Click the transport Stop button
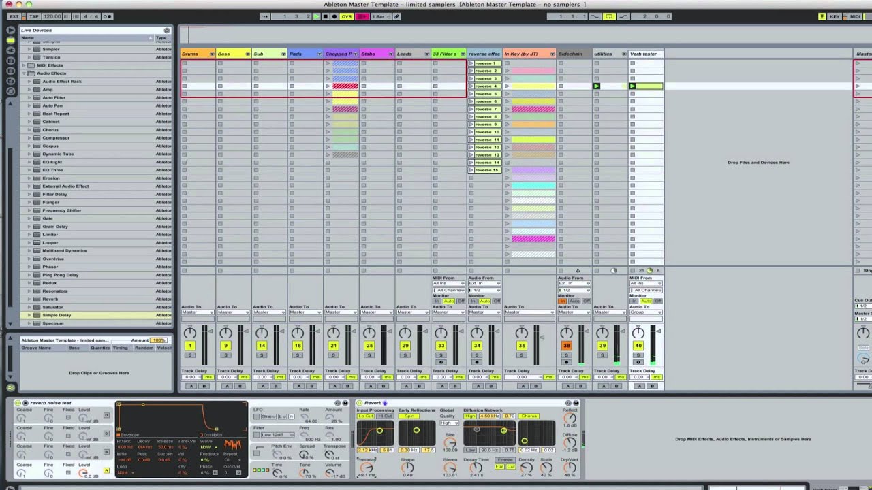Screen dimensions: 872x490 pyautogui.click(x=325, y=16)
